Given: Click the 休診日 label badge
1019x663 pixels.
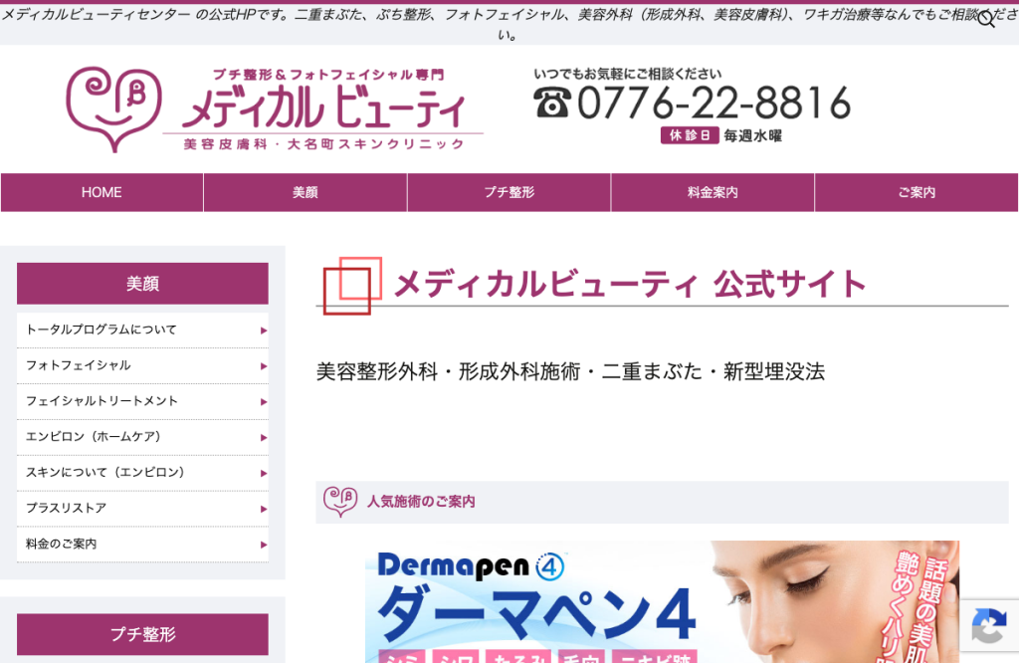Looking at the screenshot, I should 690,135.
